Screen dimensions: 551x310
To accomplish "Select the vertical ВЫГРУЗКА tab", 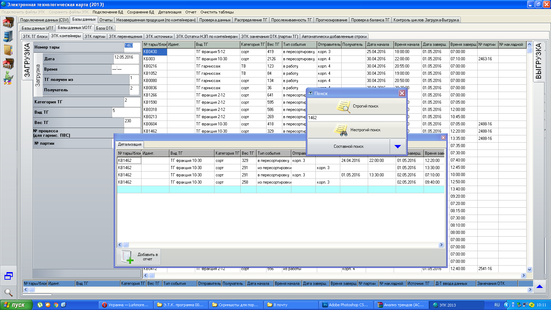I will point(539,61).
